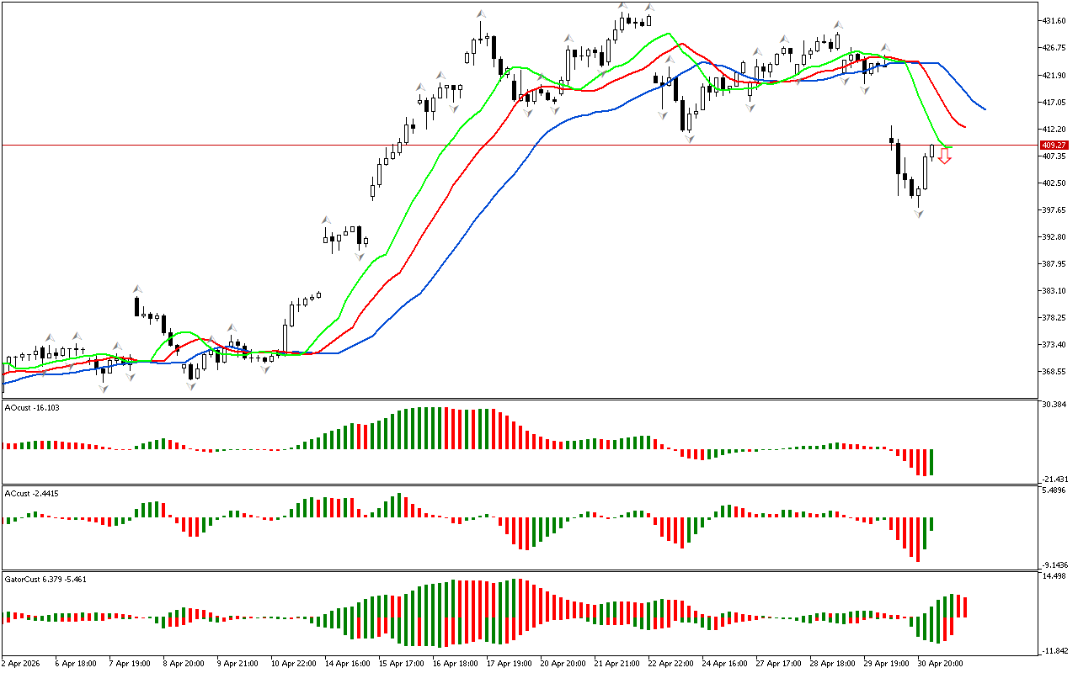Click the GatorCust indicator label
Viewport: 1078px width, 673px height.
coord(45,579)
